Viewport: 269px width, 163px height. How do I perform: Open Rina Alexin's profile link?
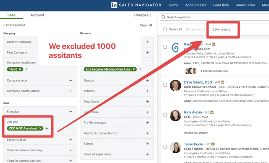193,112
